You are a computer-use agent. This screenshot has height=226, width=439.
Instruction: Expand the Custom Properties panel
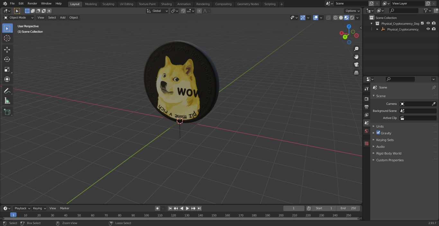390,160
